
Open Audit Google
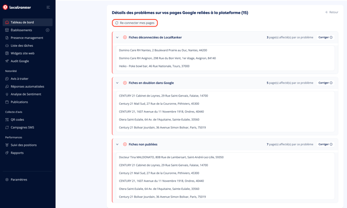[x=20, y=61]
